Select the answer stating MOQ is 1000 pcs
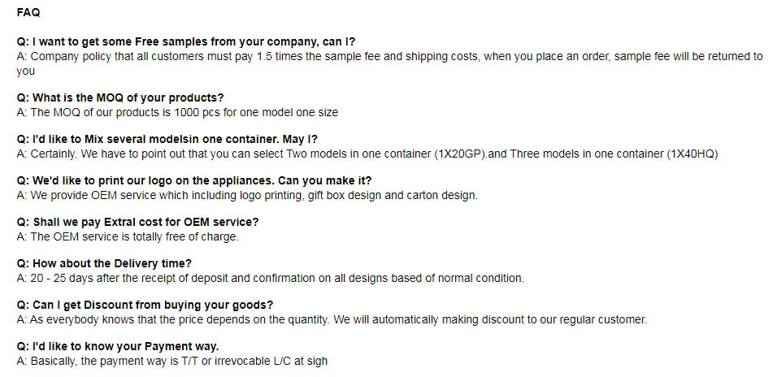The image size is (777, 377). [177, 112]
